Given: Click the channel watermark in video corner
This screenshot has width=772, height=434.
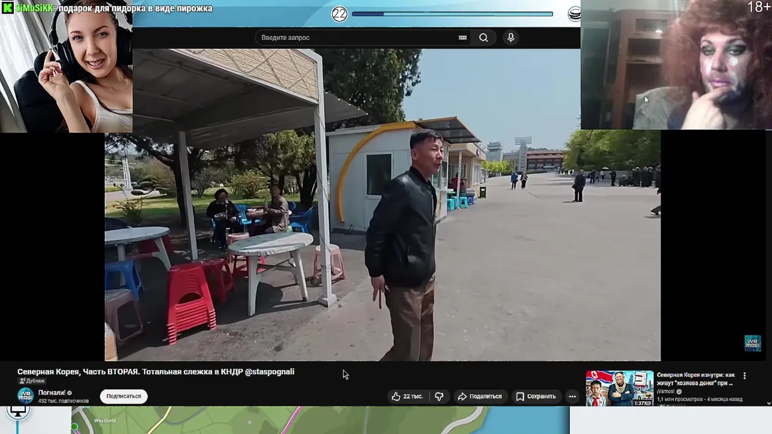Looking at the screenshot, I should click(x=752, y=343).
